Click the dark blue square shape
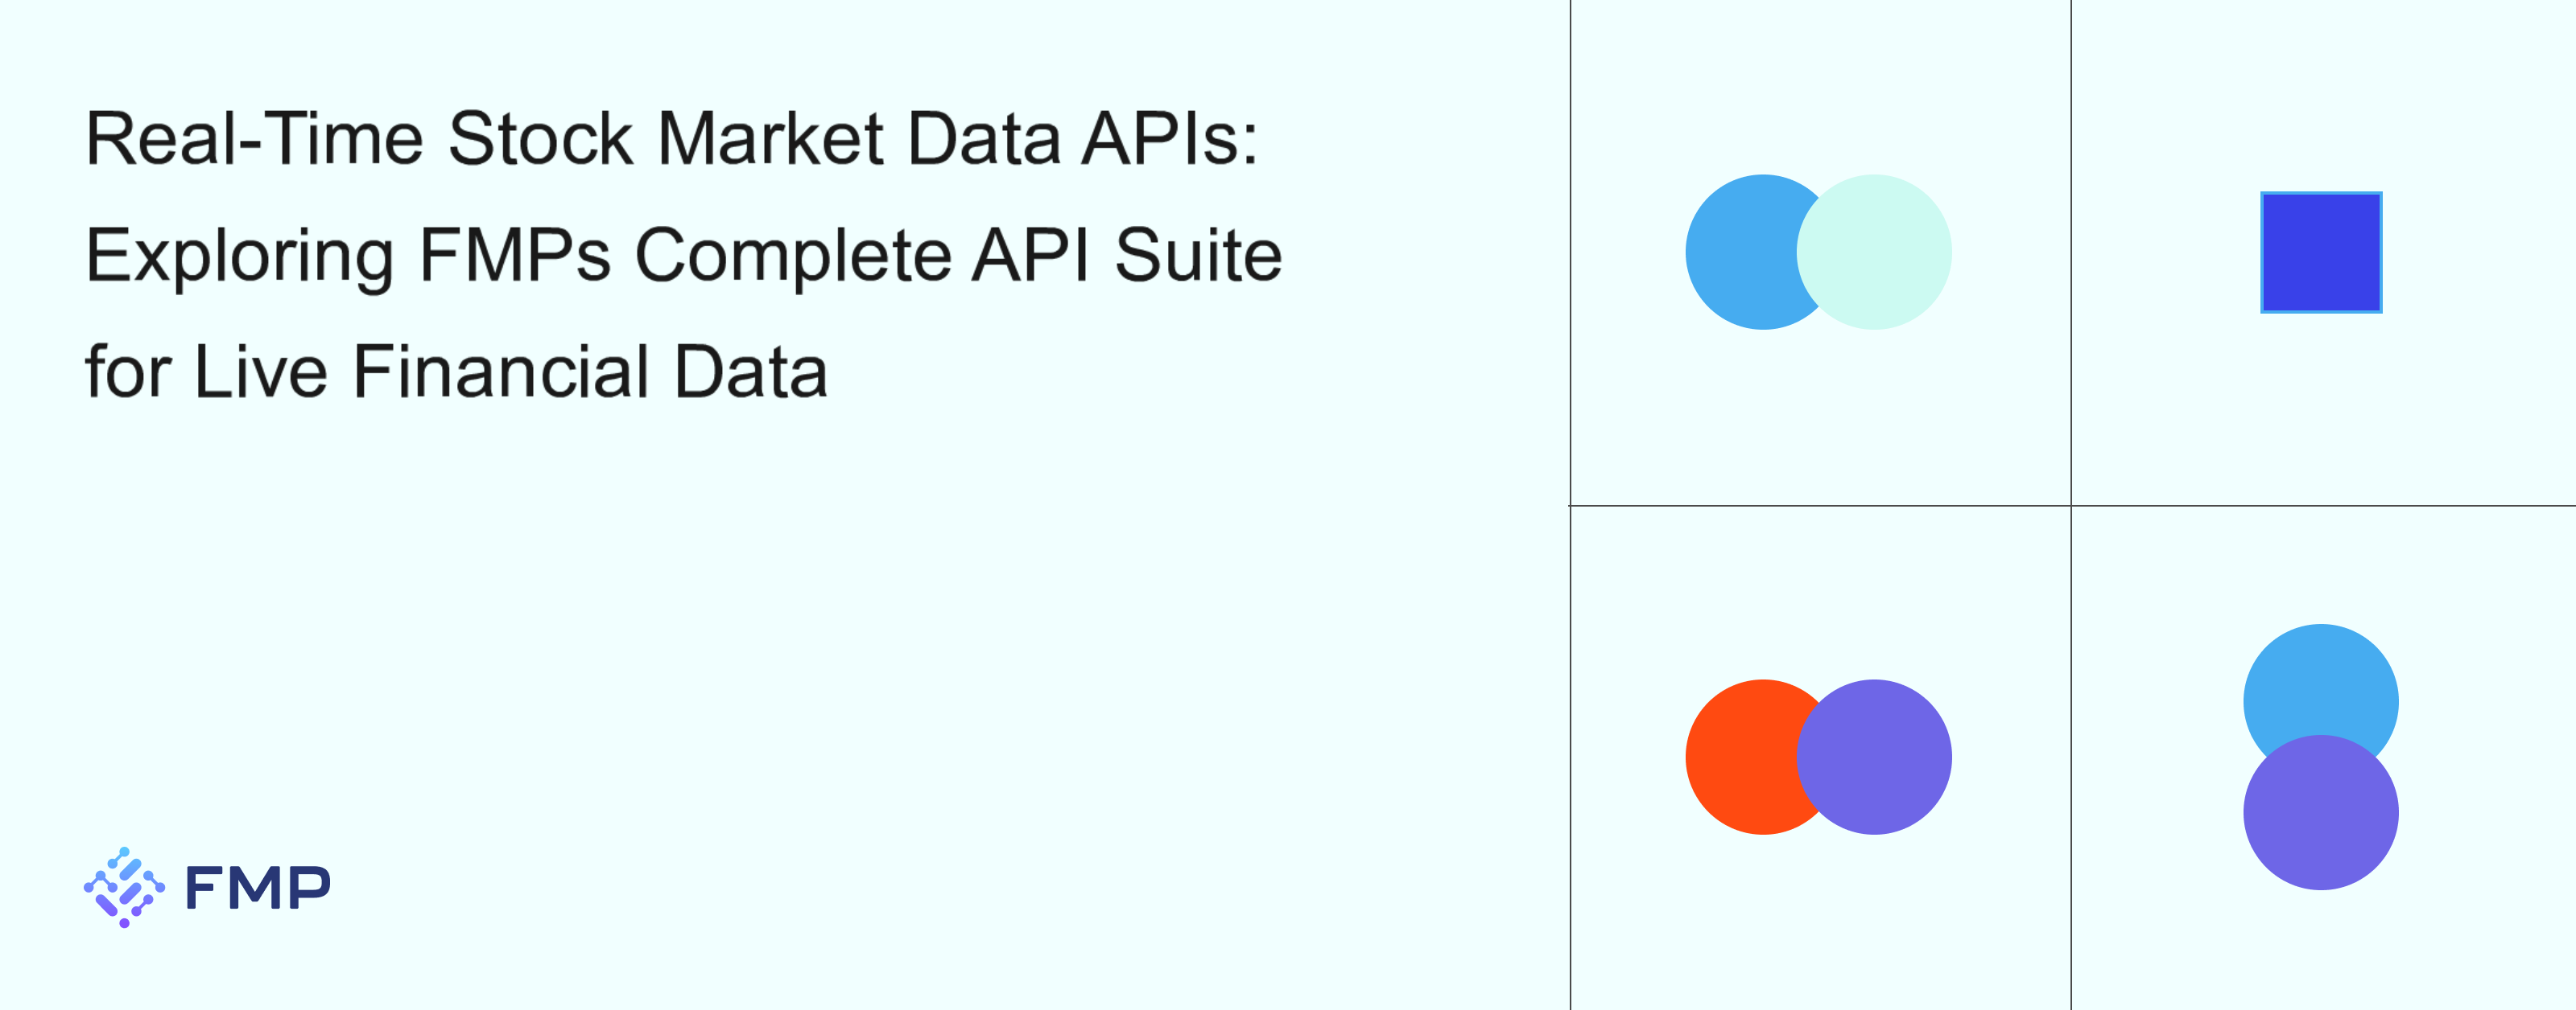 point(2321,252)
